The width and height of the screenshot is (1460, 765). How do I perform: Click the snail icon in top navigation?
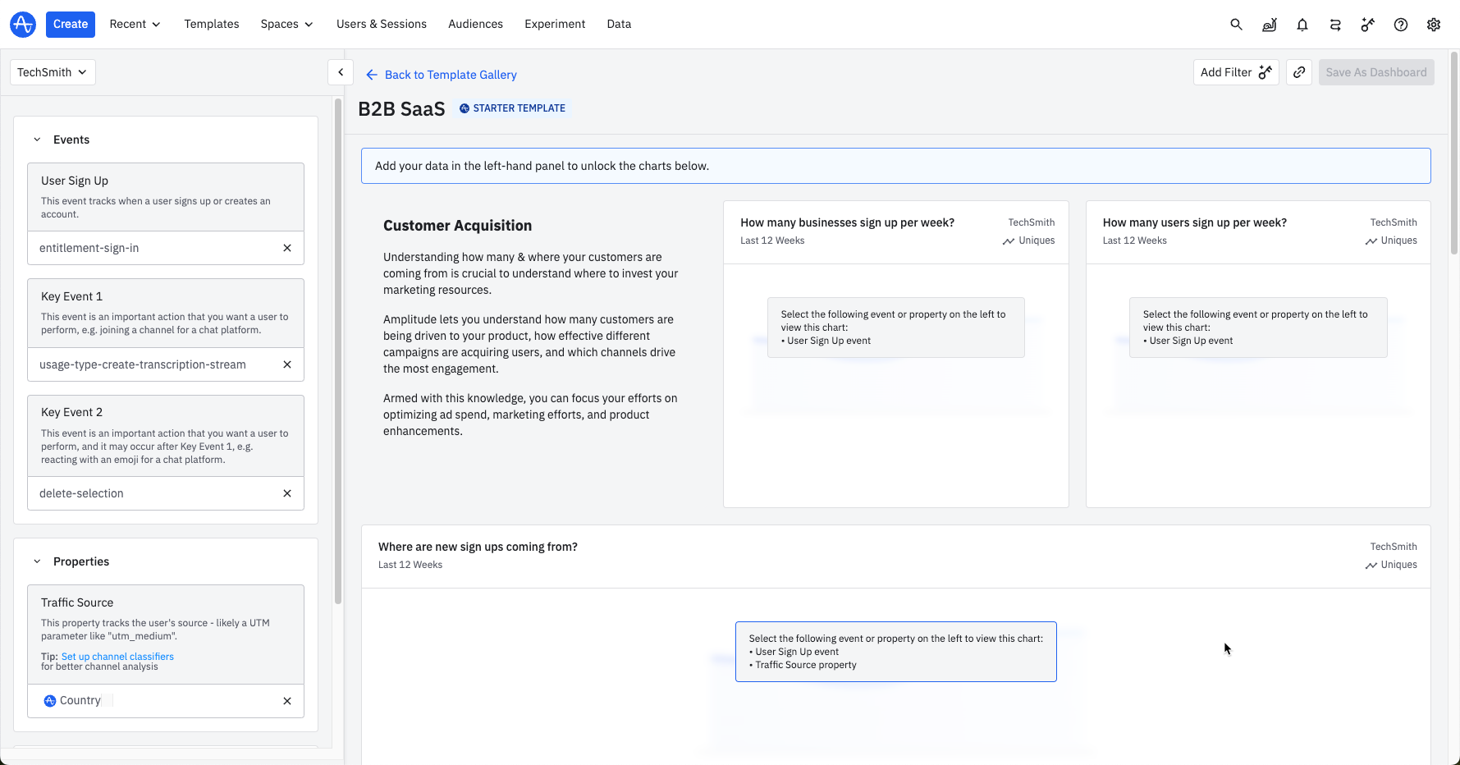[x=1270, y=25]
